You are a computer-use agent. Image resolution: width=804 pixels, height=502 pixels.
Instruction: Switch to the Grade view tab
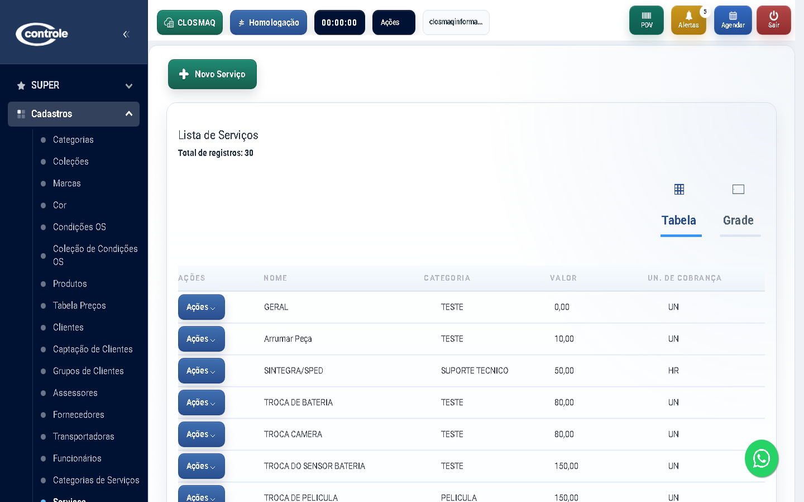[738, 220]
